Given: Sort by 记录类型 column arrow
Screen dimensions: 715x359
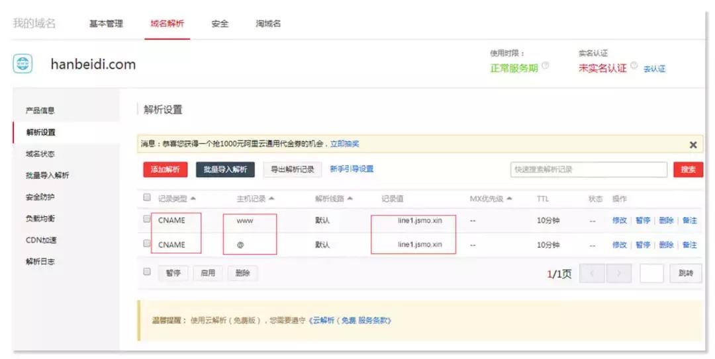Looking at the screenshot, I should [x=193, y=198].
